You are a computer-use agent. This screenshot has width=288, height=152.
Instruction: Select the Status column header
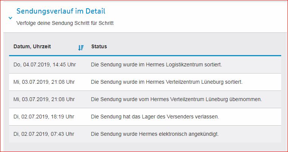pos(99,46)
